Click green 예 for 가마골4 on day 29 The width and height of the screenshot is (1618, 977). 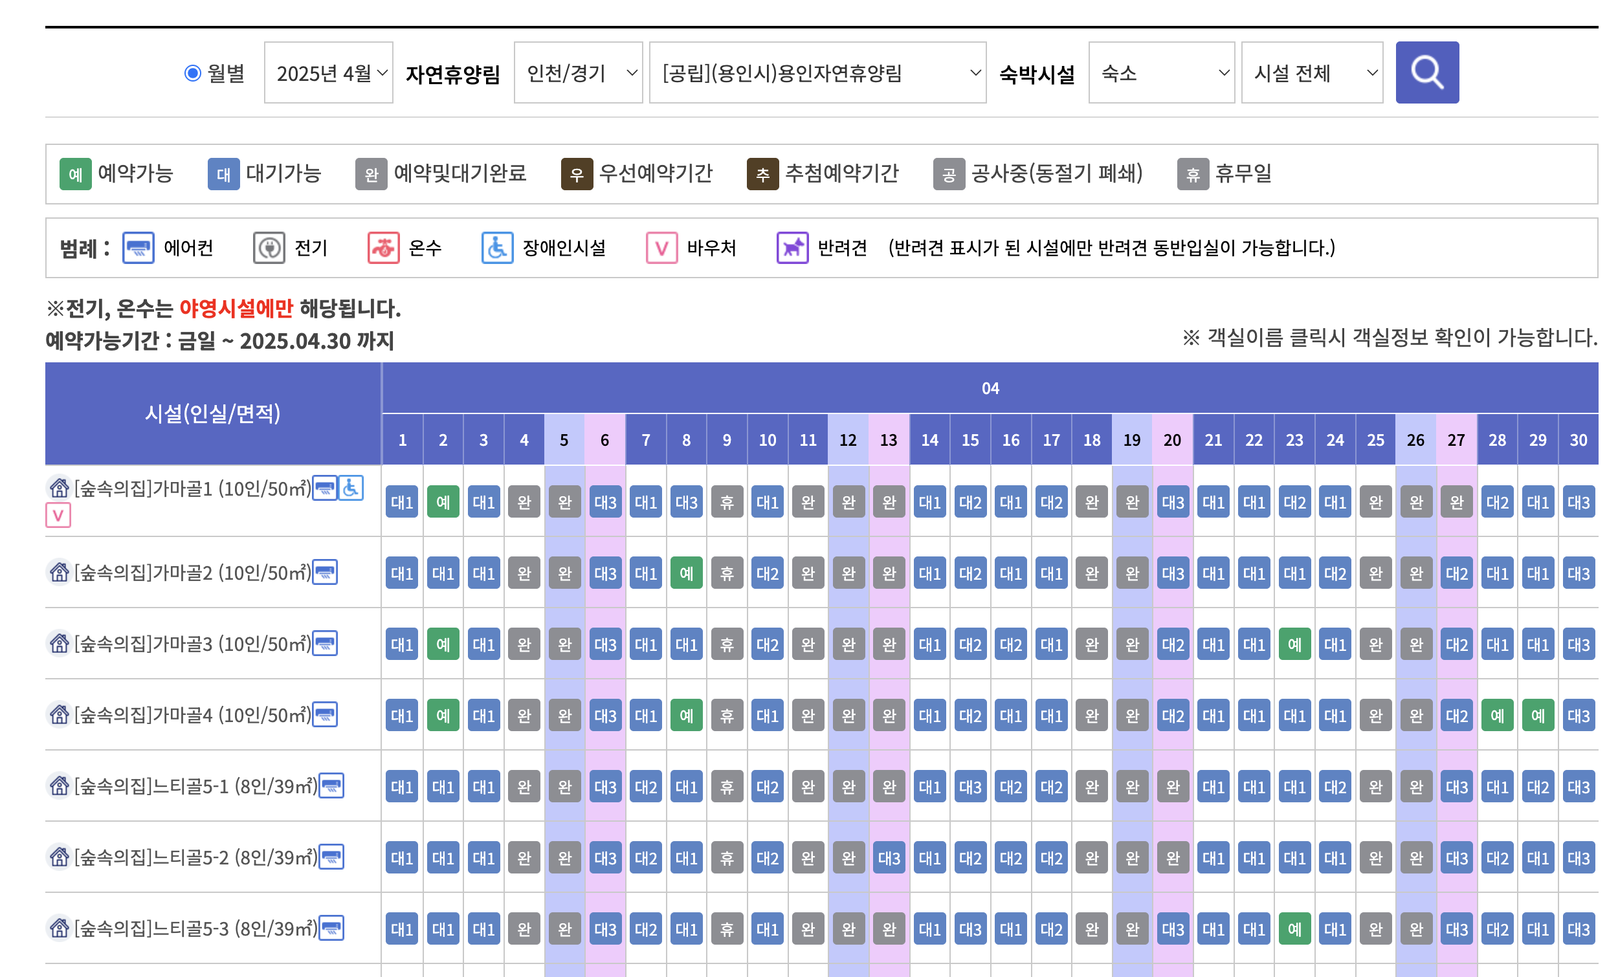click(x=1537, y=716)
